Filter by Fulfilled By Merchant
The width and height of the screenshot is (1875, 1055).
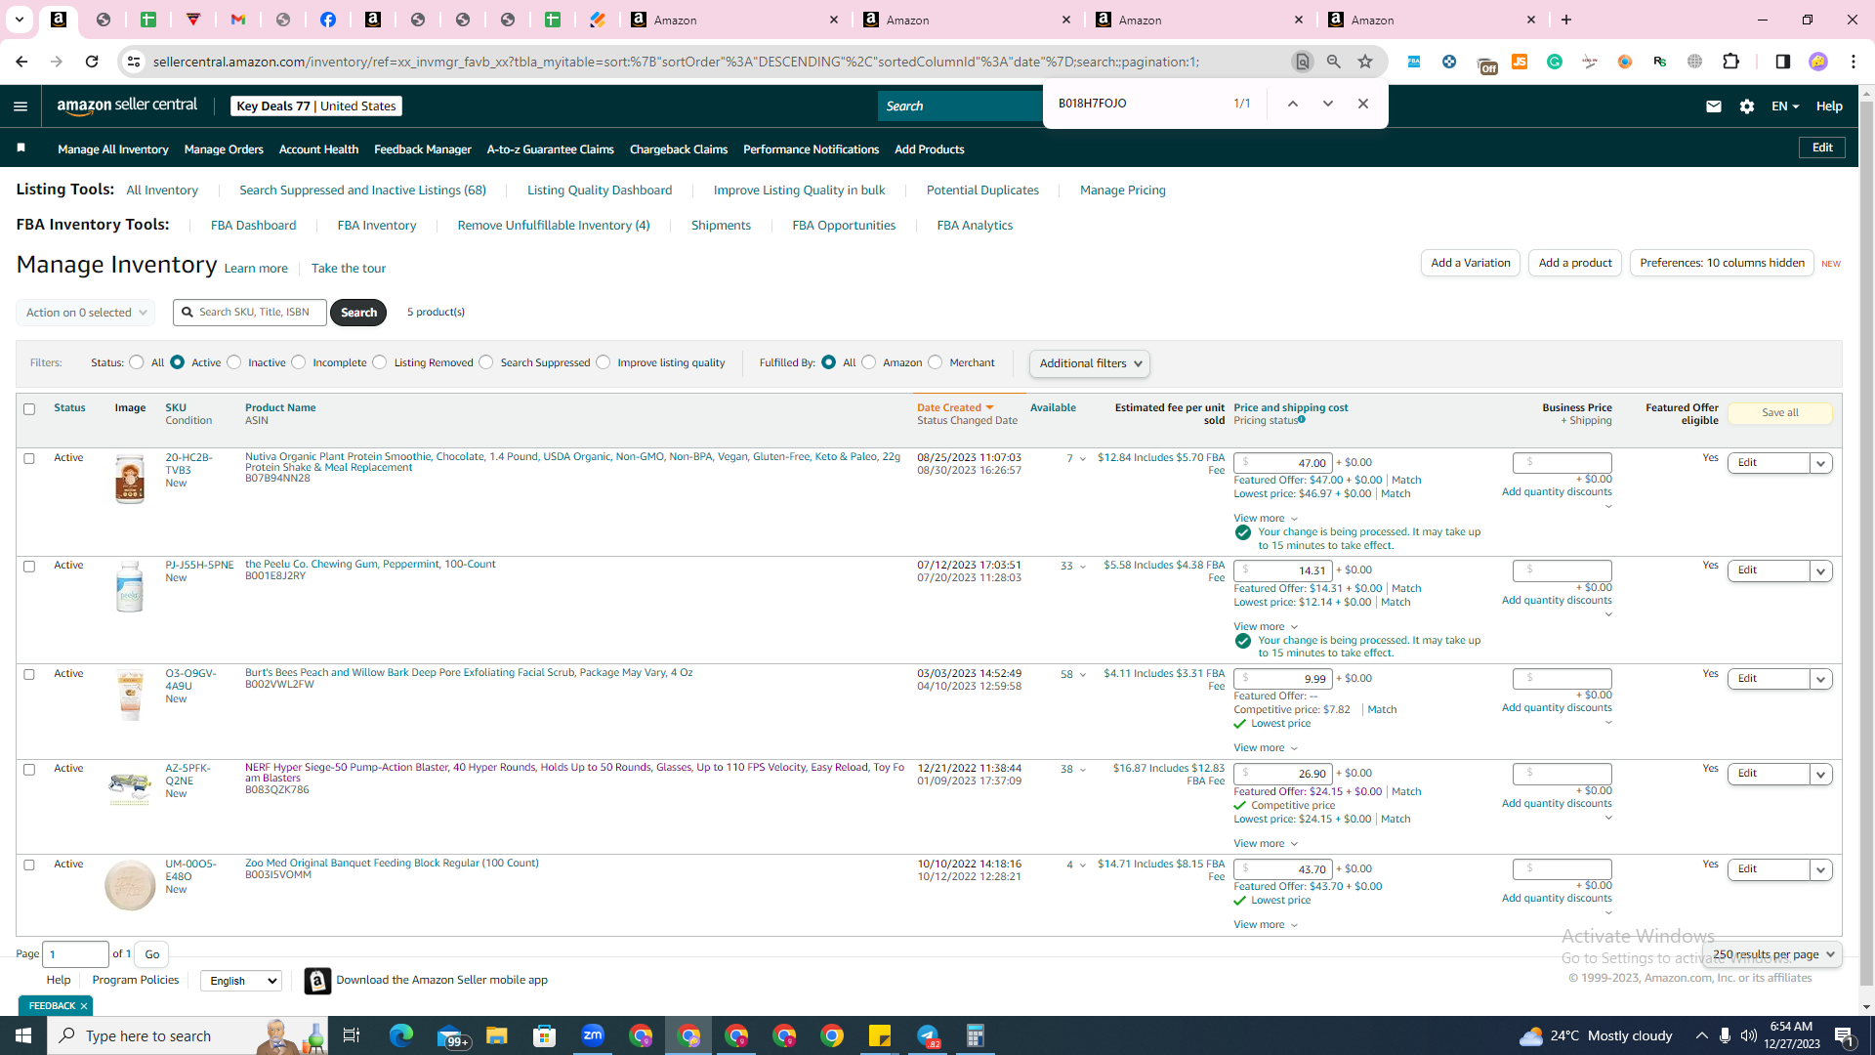[x=936, y=362]
